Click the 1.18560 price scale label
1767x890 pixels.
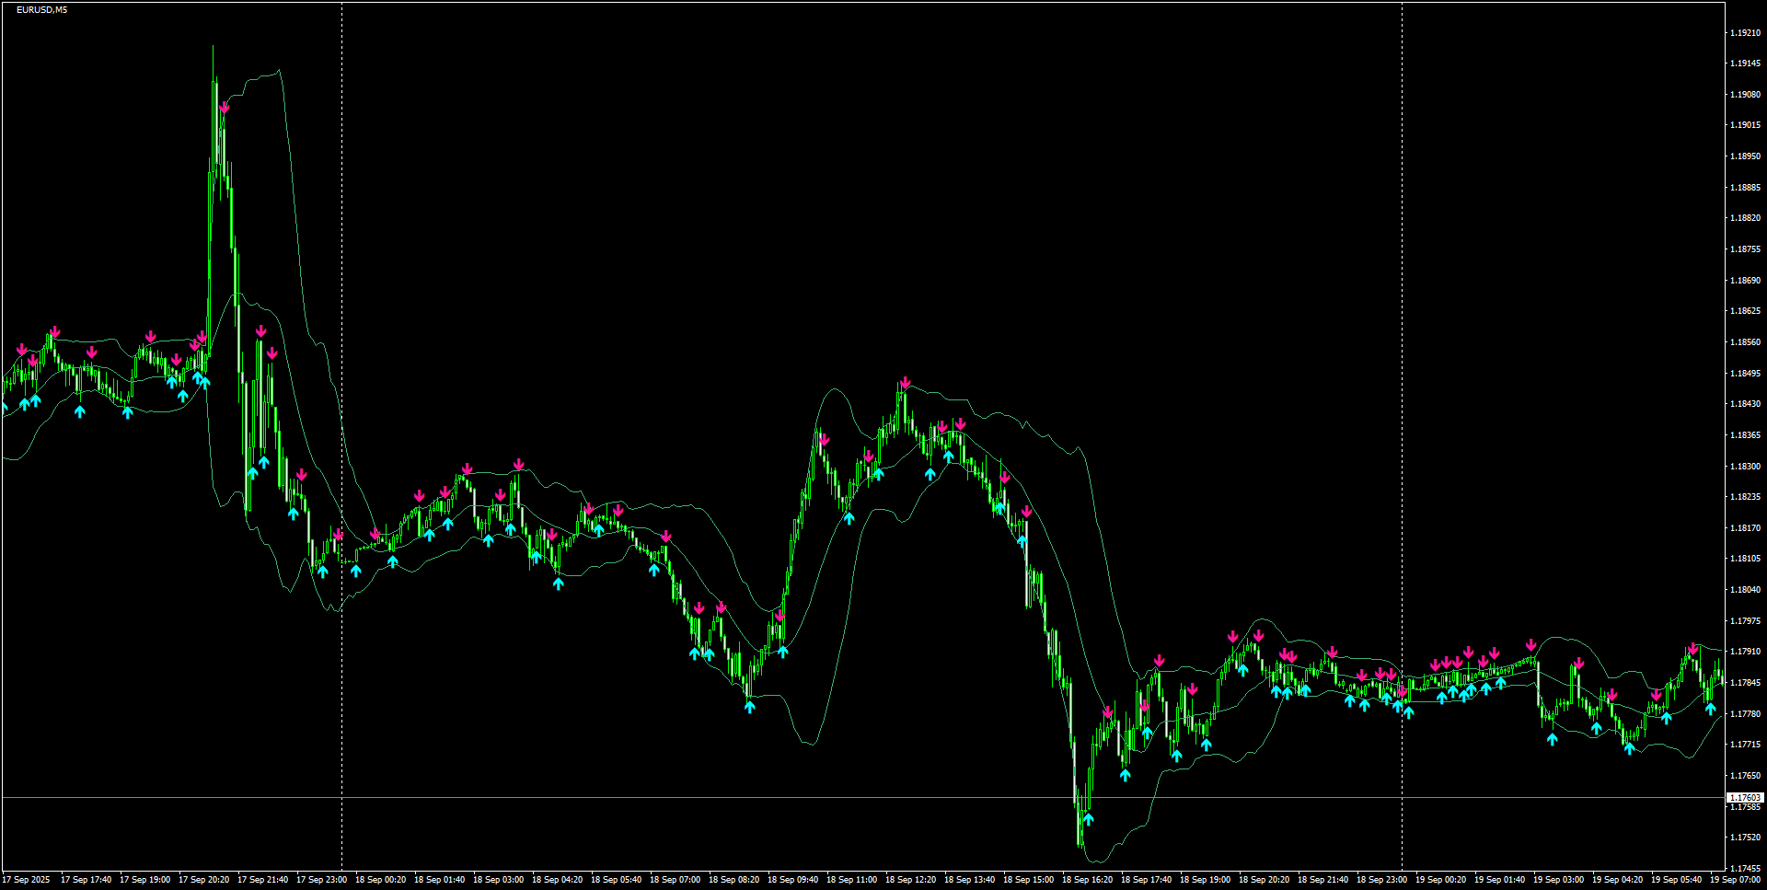pos(1745,342)
